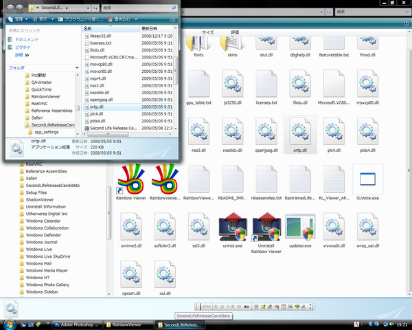This screenshot has height=330, width=412.
Task: Switch to Adobe Photoshop taskbar button
Action: point(76,324)
